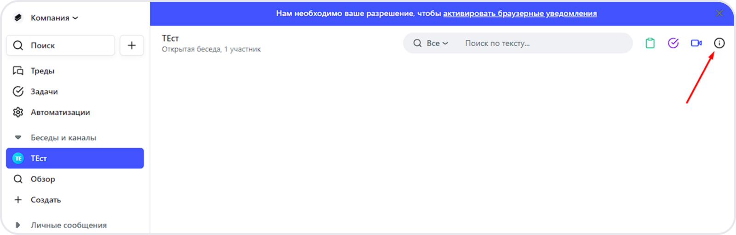The height and width of the screenshot is (235, 736).
Task: Open Треды in the sidebar
Action: (42, 71)
